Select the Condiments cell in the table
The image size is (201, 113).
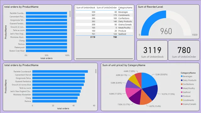[124, 15]
